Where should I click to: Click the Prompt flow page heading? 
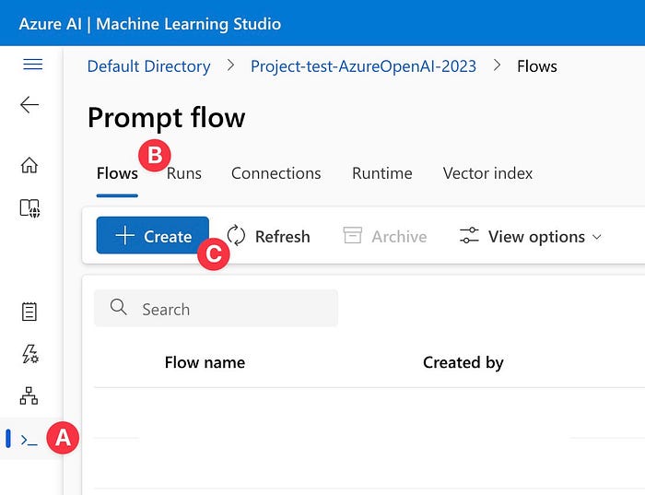click(x=167, y=118)
